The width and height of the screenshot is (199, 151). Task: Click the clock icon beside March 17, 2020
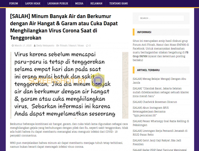(13, 45)
